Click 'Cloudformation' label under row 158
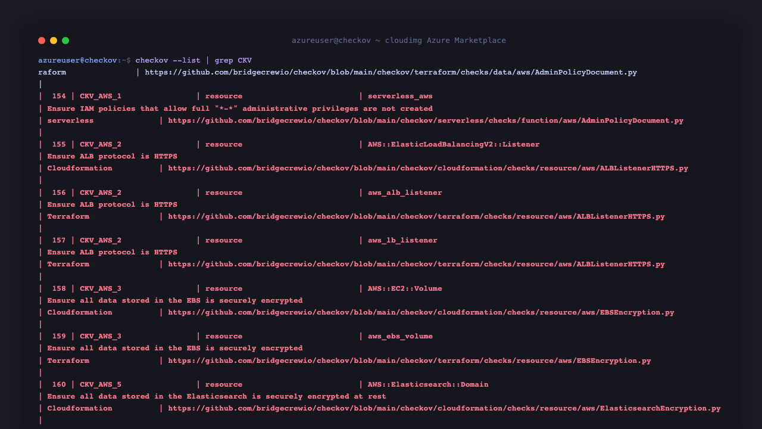The image size is (762, 429). (x=80, y=312)
